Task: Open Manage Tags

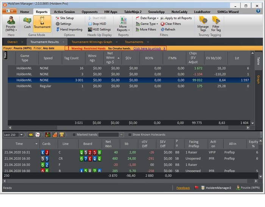Action: [203, 24]
